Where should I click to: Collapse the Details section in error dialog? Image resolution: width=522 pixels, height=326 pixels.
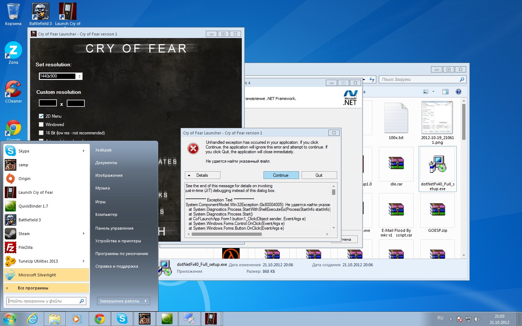click(202, 175)
